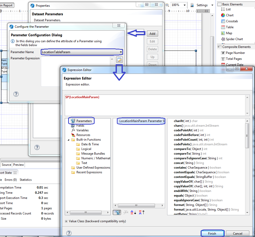Close the Report State view tab
This screenshot has width=255, height=237.
(x=15, y=173)
